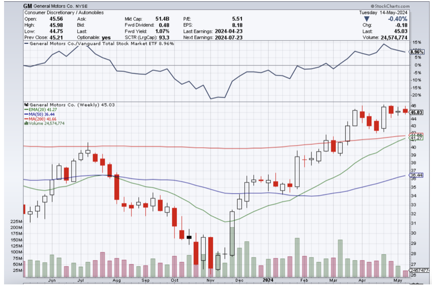432x288 pixels.
Task: Select the EMA(20) 41.27 legend entry
Action: tap(40, 109)
